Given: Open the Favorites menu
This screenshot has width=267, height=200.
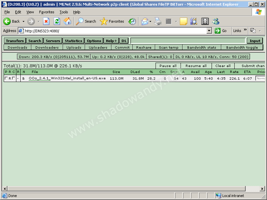Looking at the screenshot, I should click(46, 12).
